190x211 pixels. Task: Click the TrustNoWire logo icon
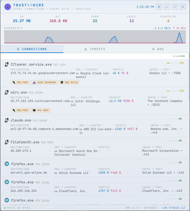coord(8,7)
